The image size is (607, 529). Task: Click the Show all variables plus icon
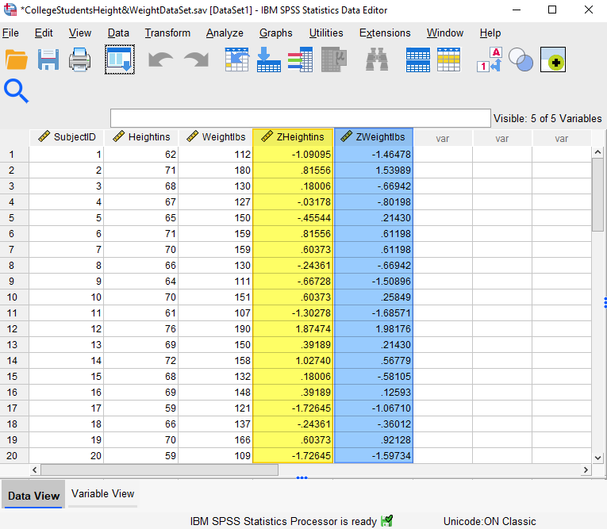(553, 59)
